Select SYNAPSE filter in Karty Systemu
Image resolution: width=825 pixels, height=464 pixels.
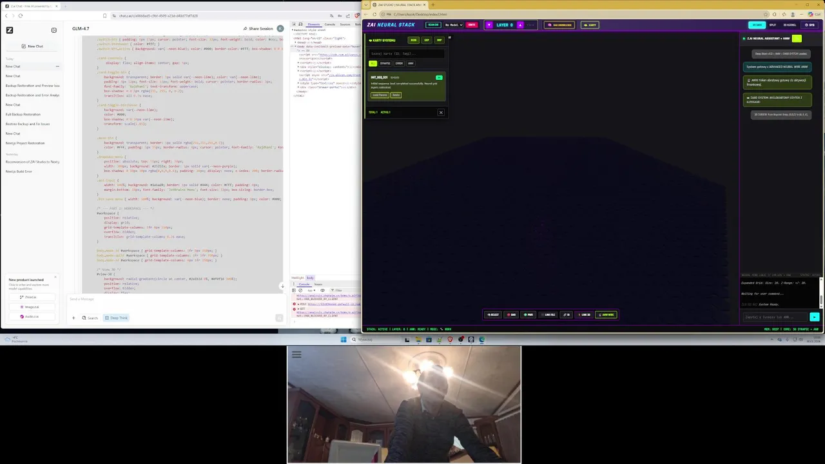pos(385,63)
